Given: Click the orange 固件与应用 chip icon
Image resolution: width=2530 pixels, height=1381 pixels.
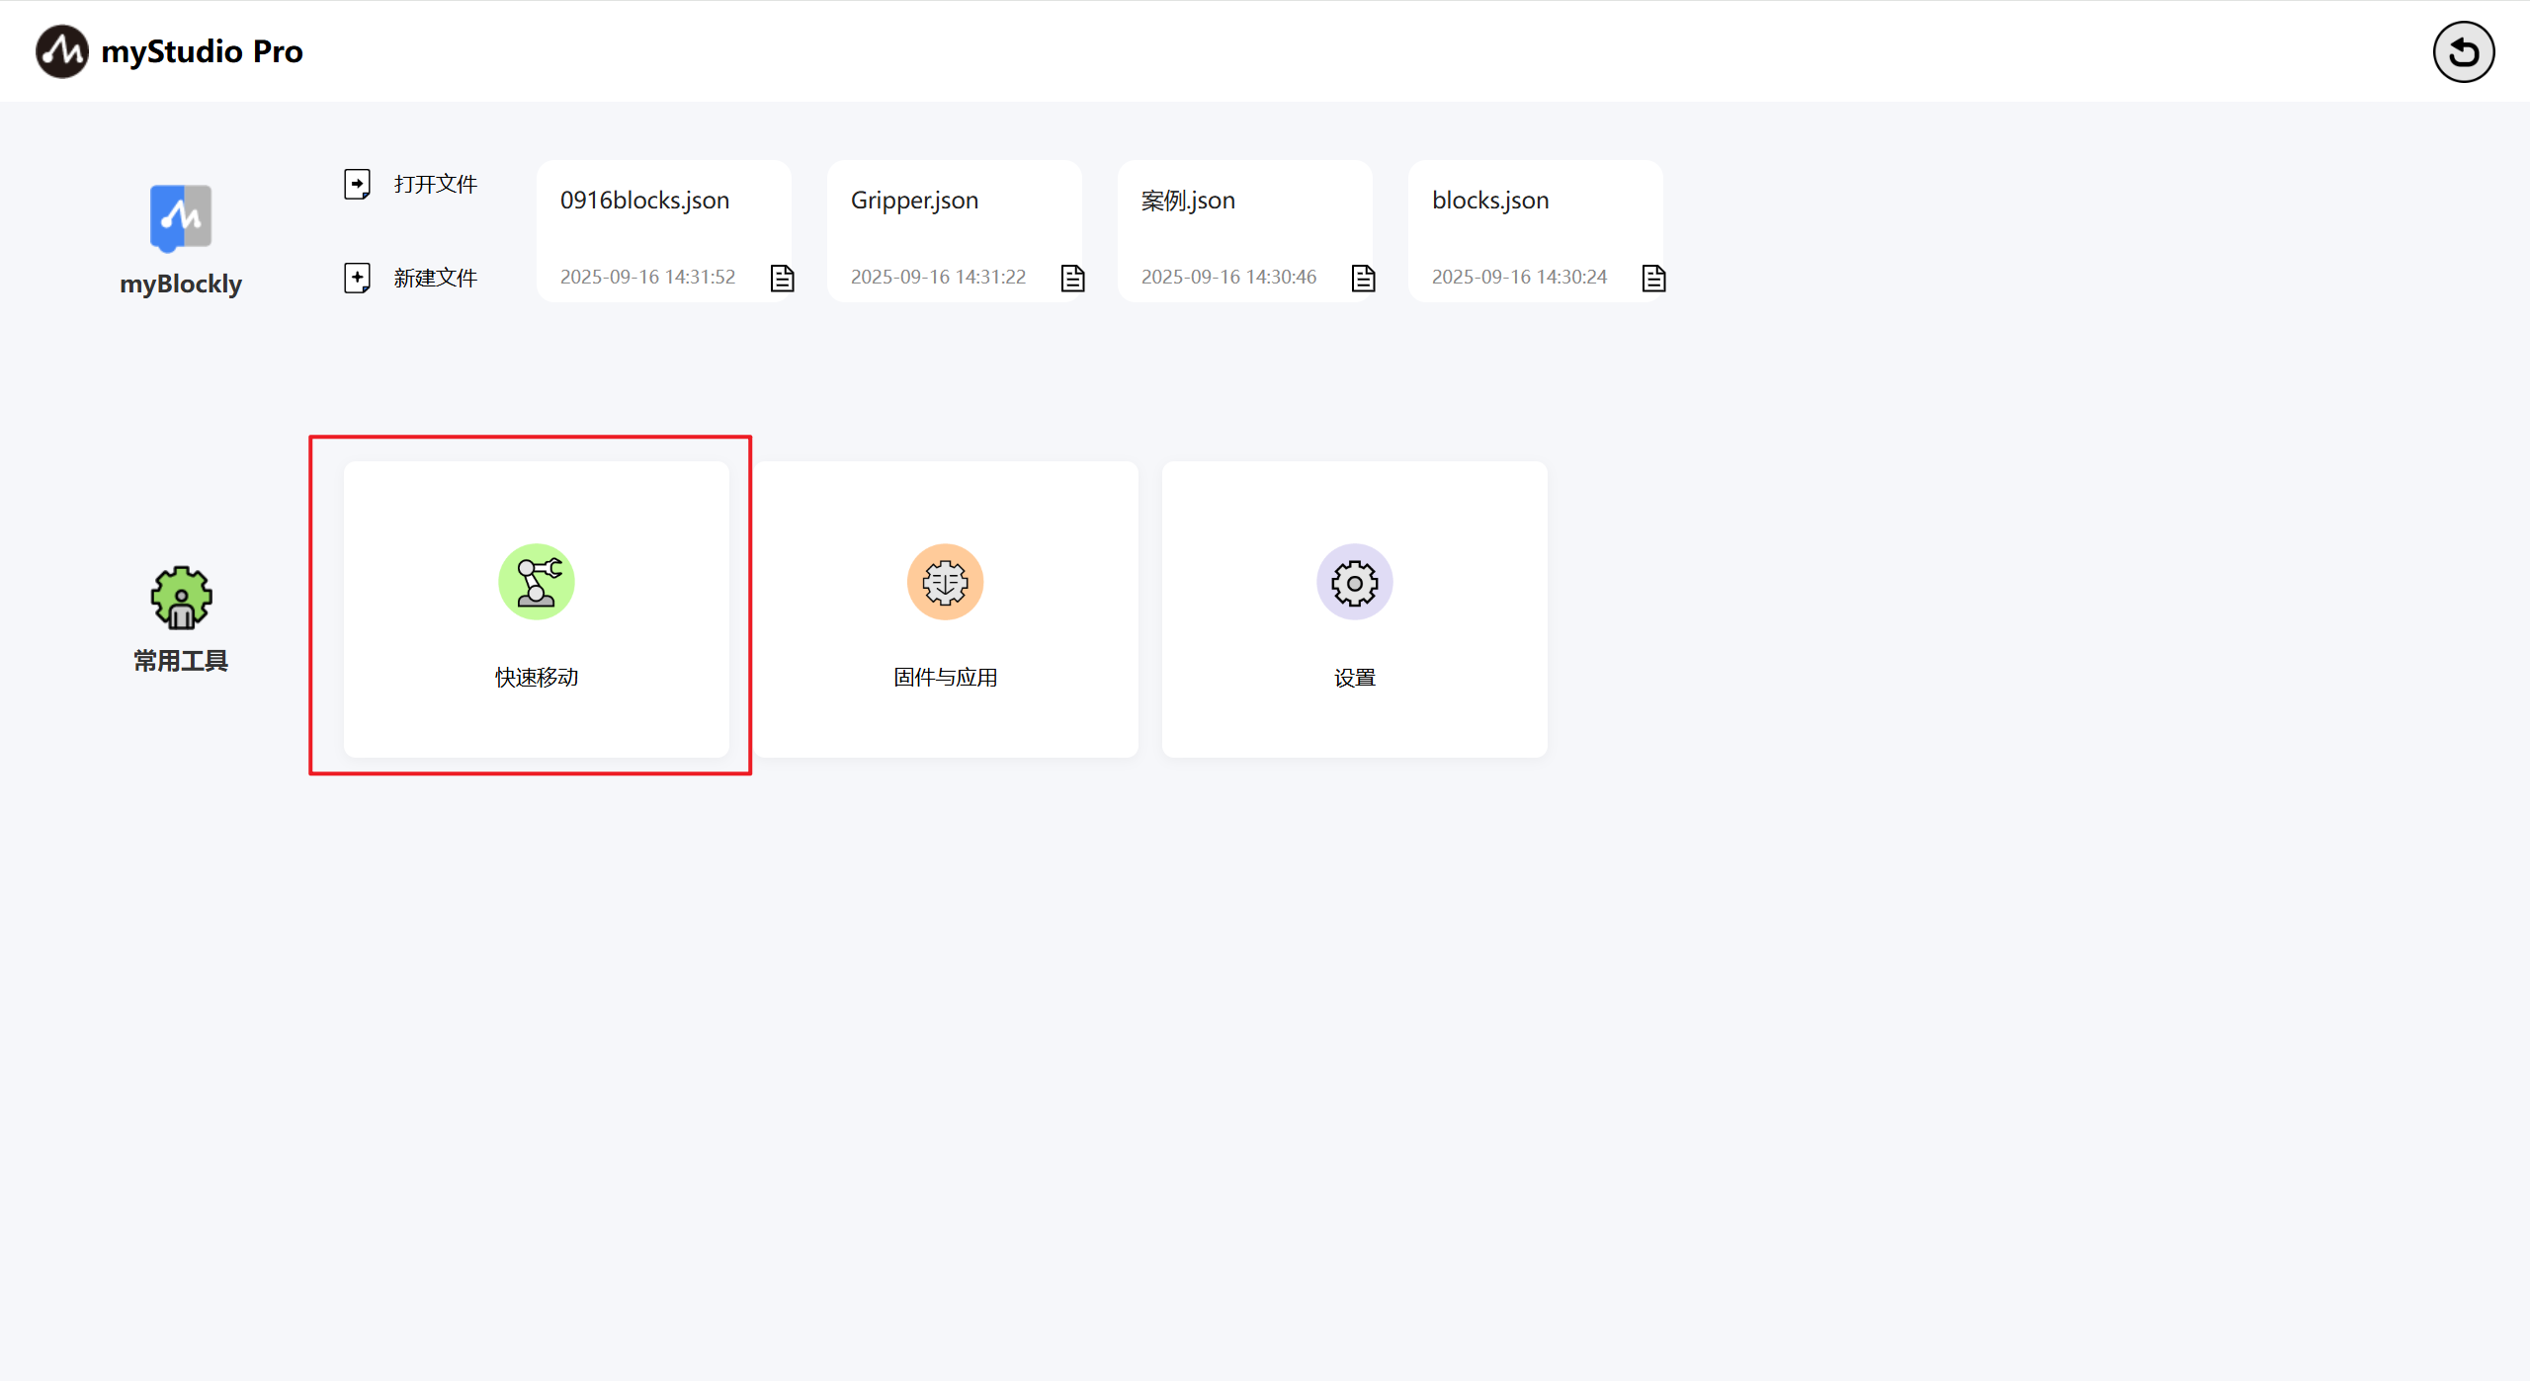Looking at the screenshot, I should [945, 583].
